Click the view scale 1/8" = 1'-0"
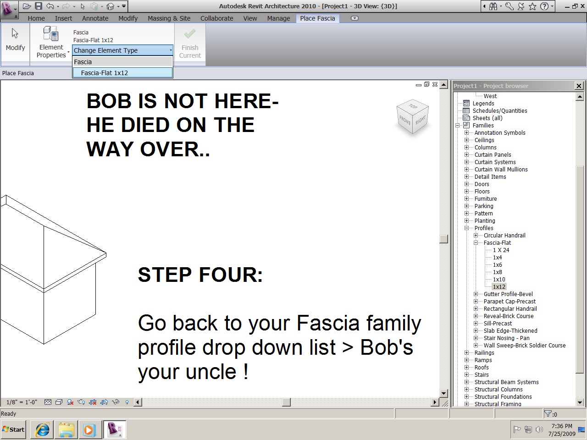 pyautogui.click(x=22, y=402)
